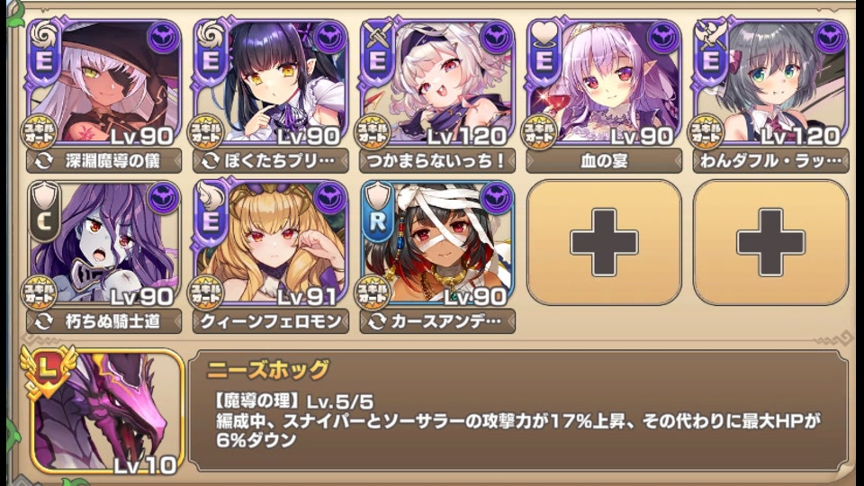Open the 魔導の理 Lv.5/5 skill description panel
The width and height of the screenshot is (864, 486).
pyautogui.click(x=518, y=411)
